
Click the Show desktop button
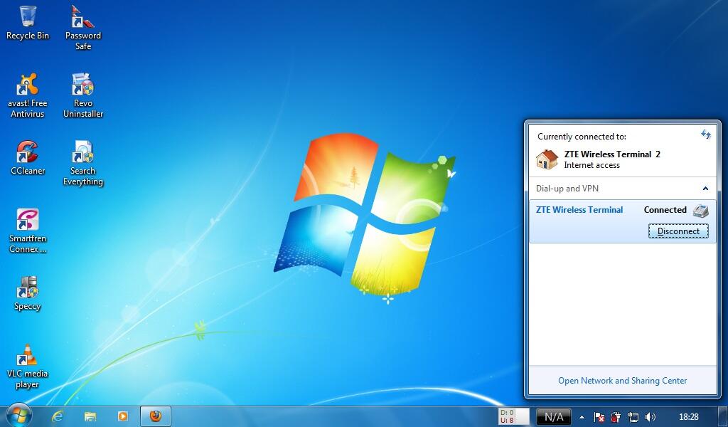(x=722, y=416)
